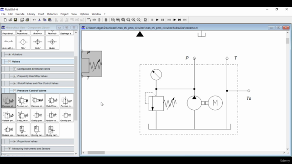Click the zoom in magnifier icon
This screenshot has height=164, width=292.
(x=134, y=20)
